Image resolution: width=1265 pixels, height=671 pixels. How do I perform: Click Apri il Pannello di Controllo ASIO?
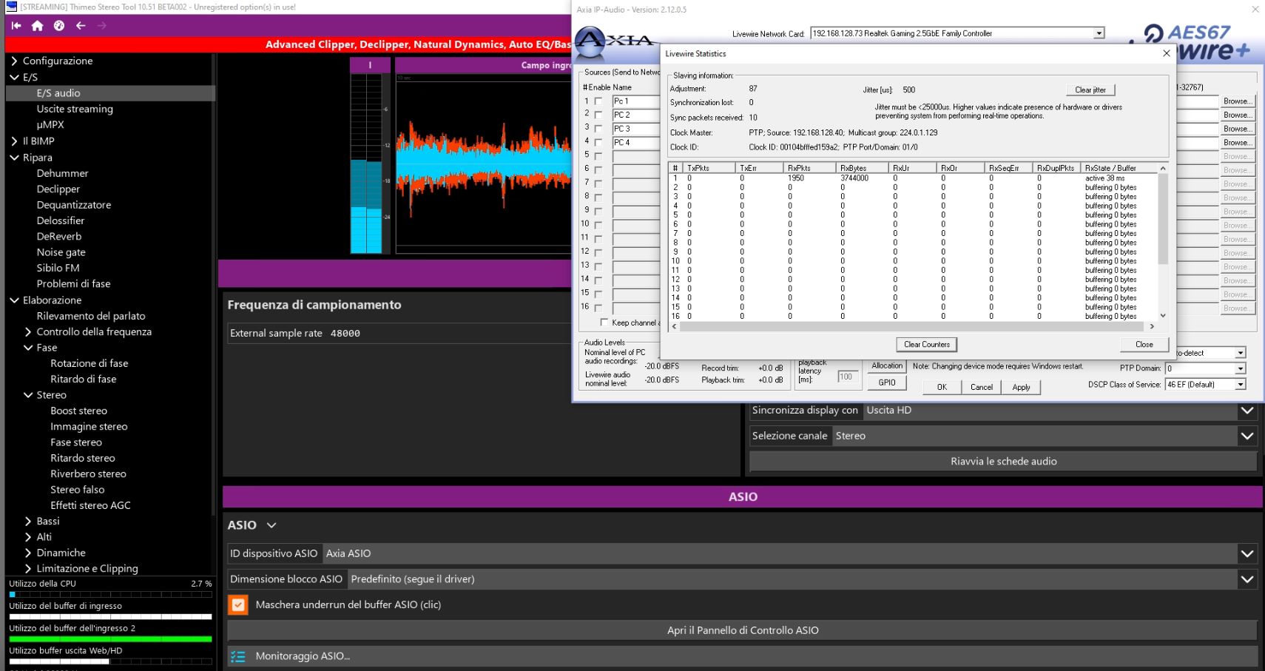[743, 630]
